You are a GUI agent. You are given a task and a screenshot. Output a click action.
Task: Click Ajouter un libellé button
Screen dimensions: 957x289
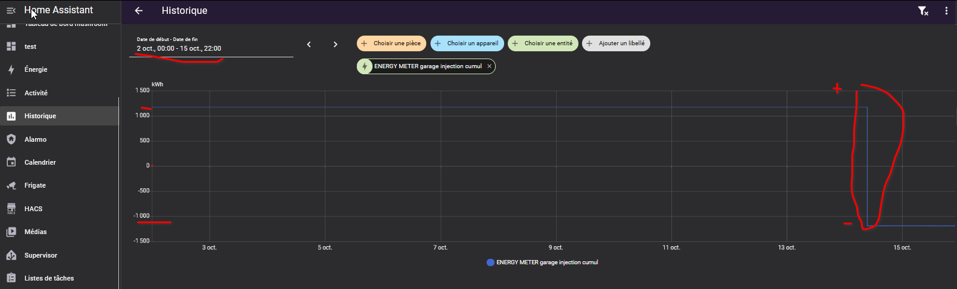pyautogui.click(x=616, y=43)
